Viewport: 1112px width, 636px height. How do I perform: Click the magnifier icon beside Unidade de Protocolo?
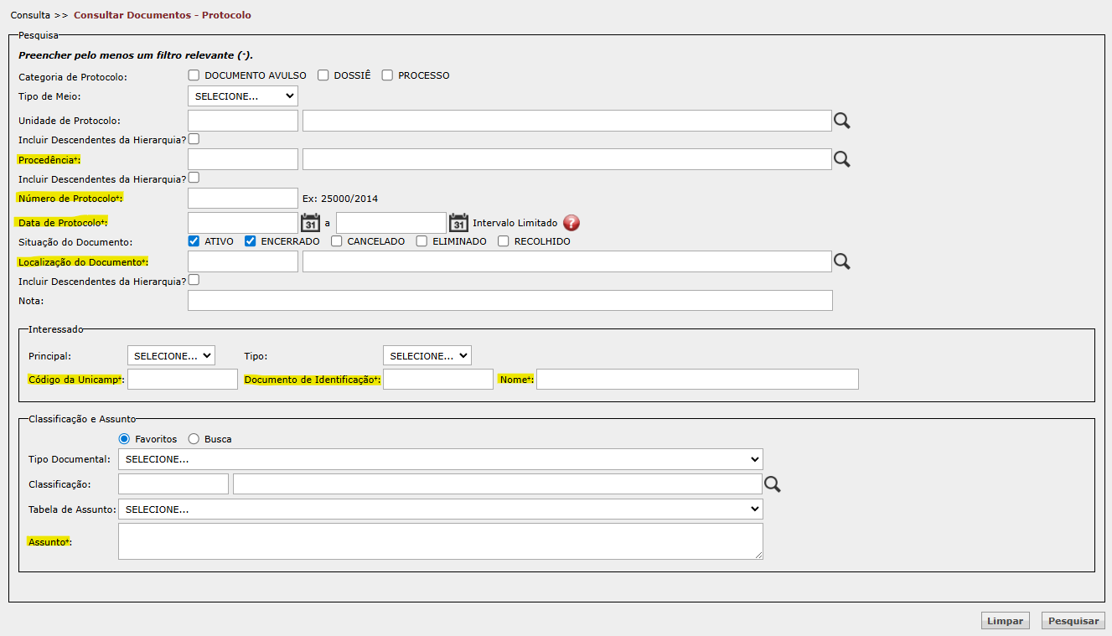pos(841,122)
